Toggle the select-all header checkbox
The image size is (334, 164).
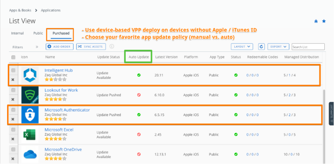13,57
